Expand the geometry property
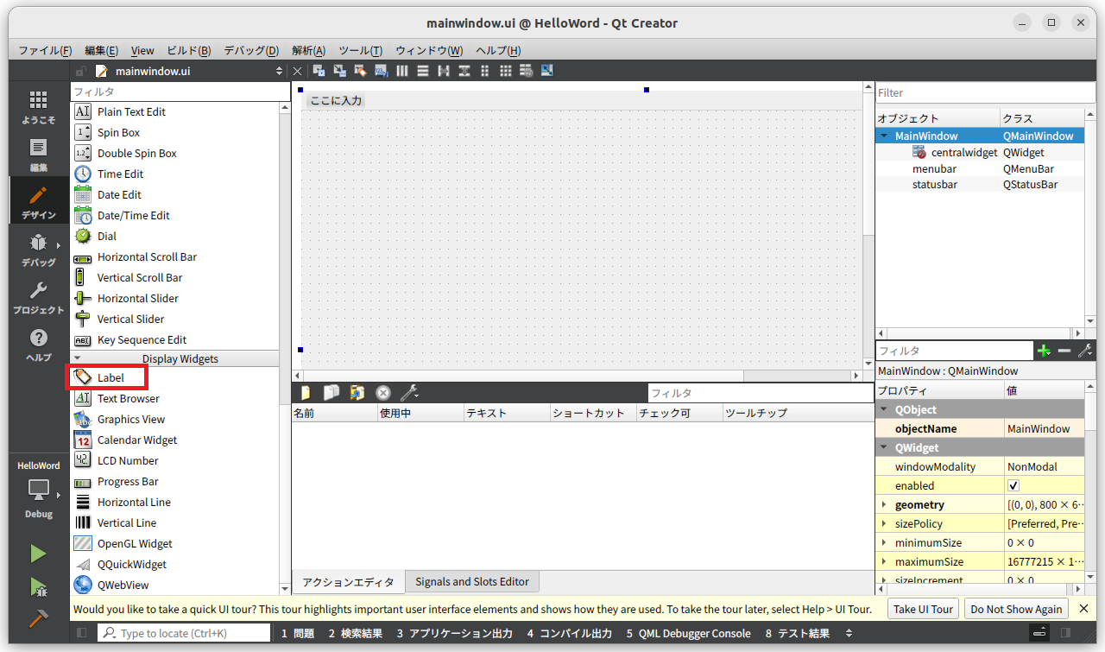Viewport: 1105px width, 652px height. click(881, 504)
